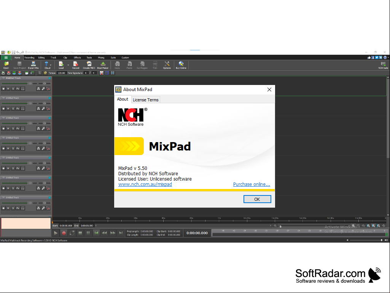Collapse the second Untitled Track triangle
The image size is (390, 293).
click(3, 98)
